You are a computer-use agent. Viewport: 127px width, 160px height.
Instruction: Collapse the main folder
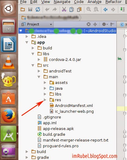[39, 77]
